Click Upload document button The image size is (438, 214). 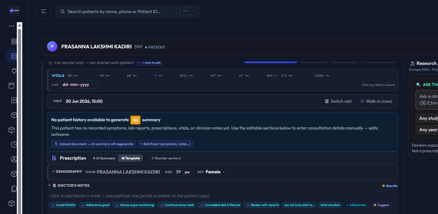pyautogui.click(x=94, y=144)
